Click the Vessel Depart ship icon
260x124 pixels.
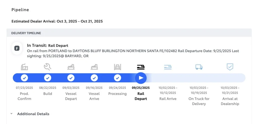coord(71,67)
